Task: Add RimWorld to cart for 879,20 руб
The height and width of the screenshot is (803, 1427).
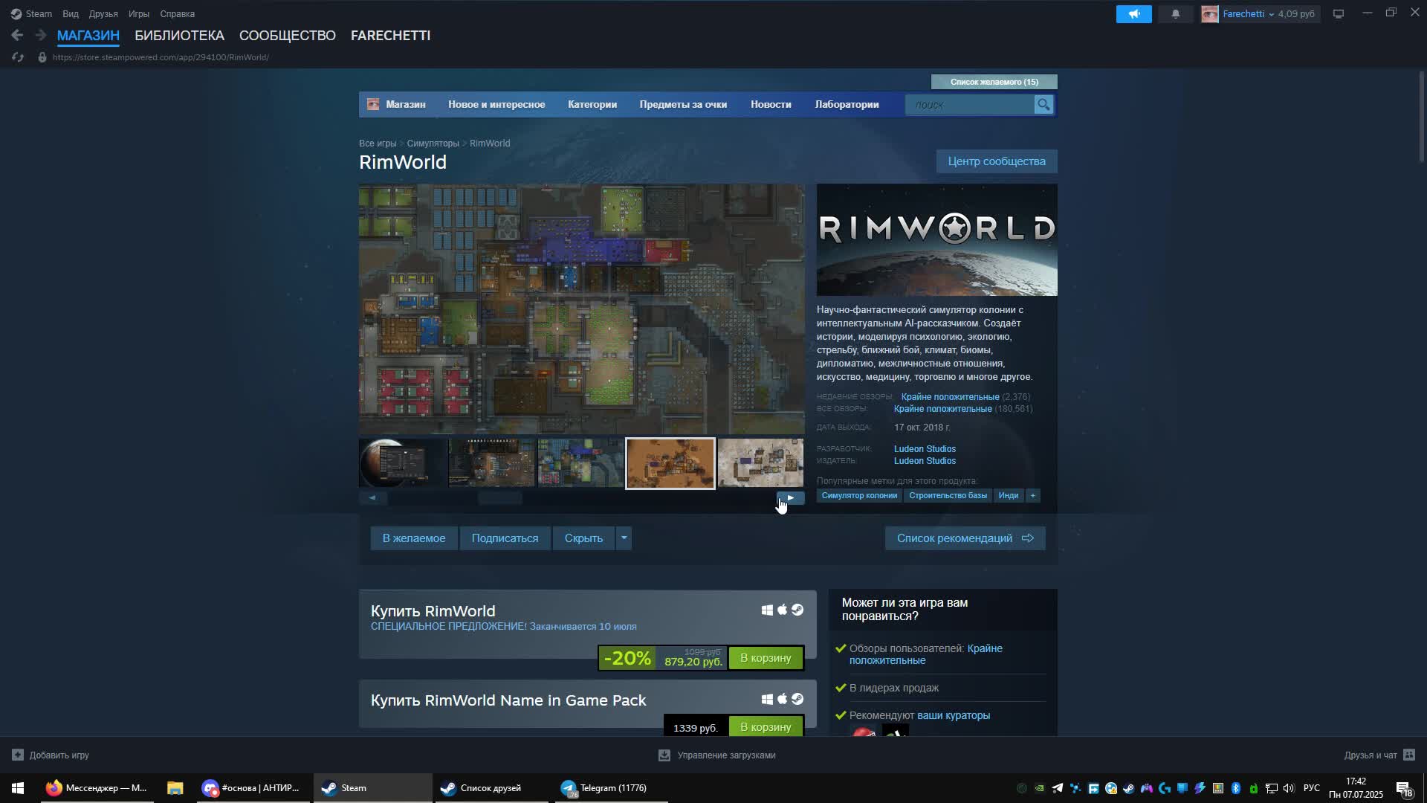Action: [x=766, y=658]
